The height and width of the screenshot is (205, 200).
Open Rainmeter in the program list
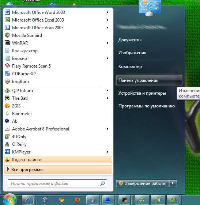(58, 114)
